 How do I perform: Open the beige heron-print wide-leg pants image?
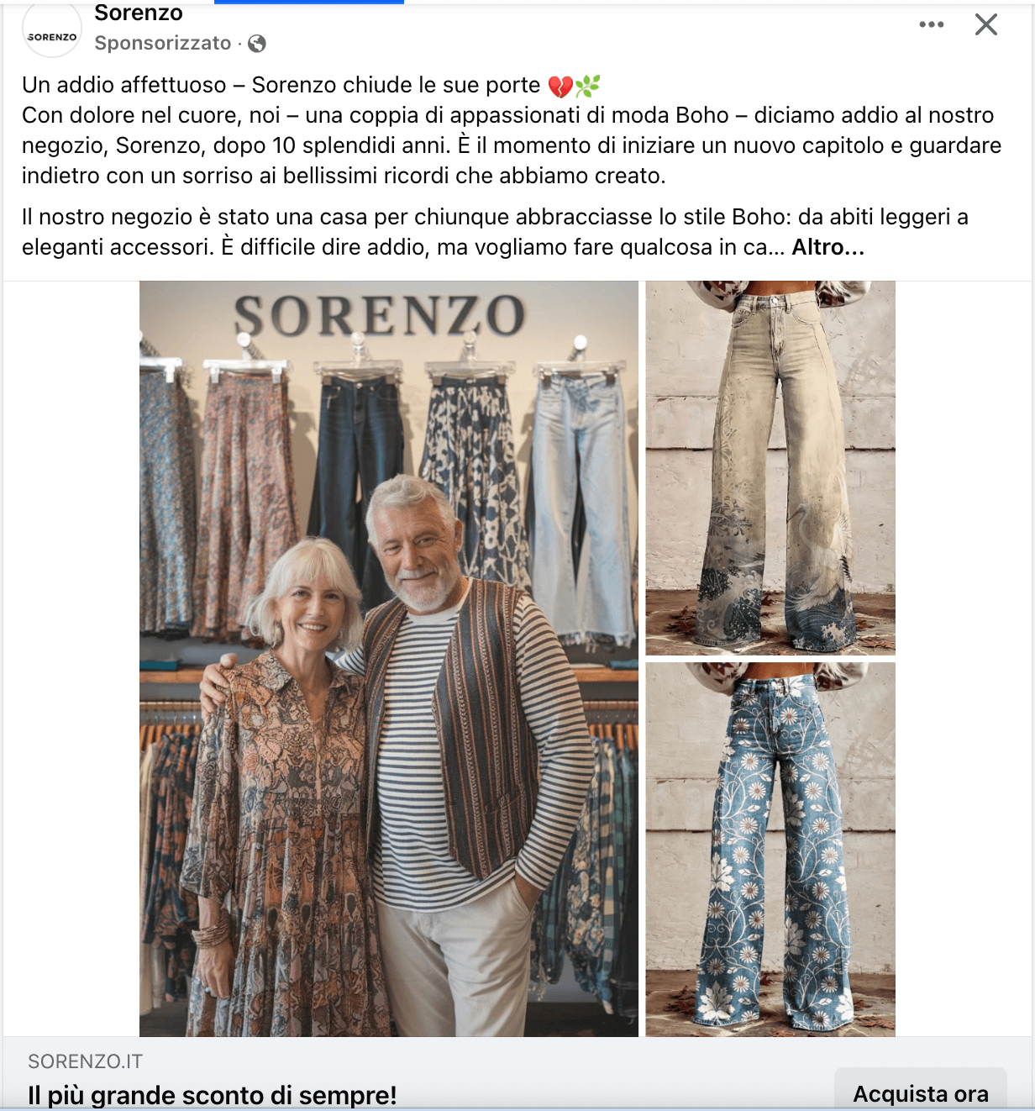(770, 468)
